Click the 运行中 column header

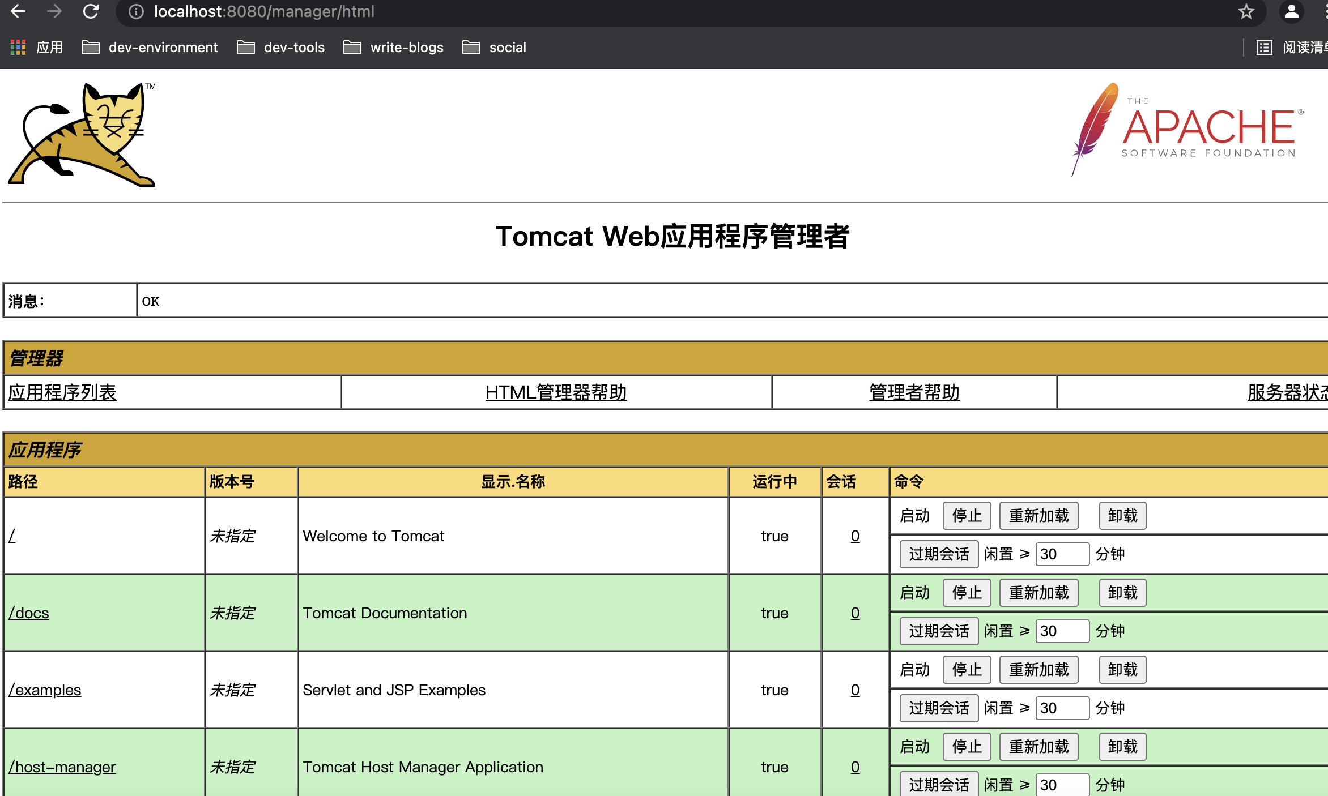[774, 481]
